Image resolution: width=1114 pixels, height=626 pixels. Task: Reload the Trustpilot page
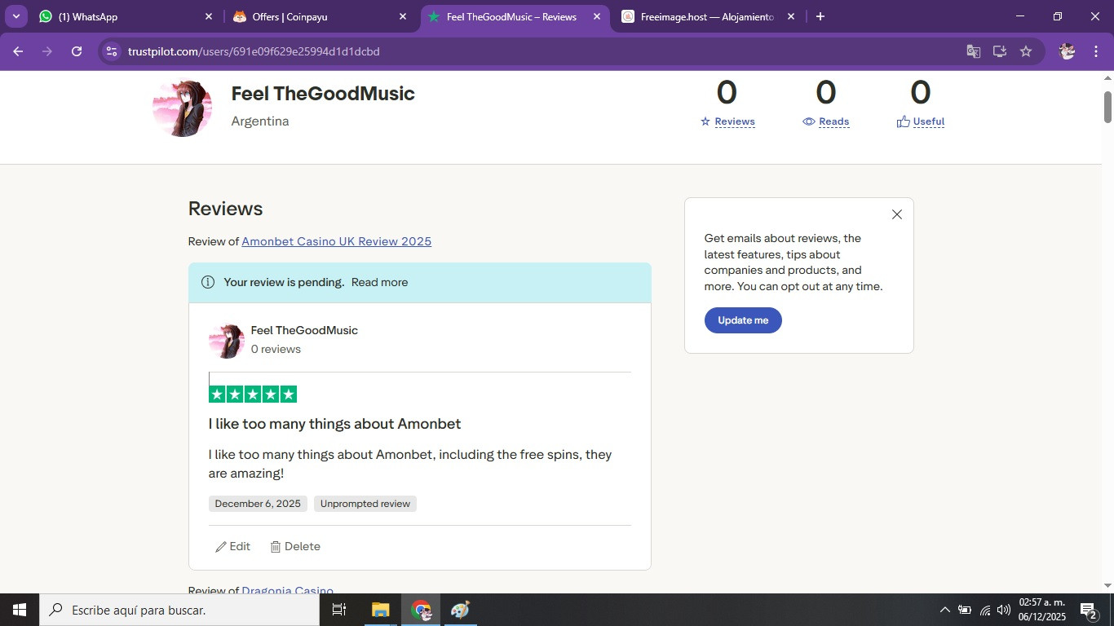77,51
